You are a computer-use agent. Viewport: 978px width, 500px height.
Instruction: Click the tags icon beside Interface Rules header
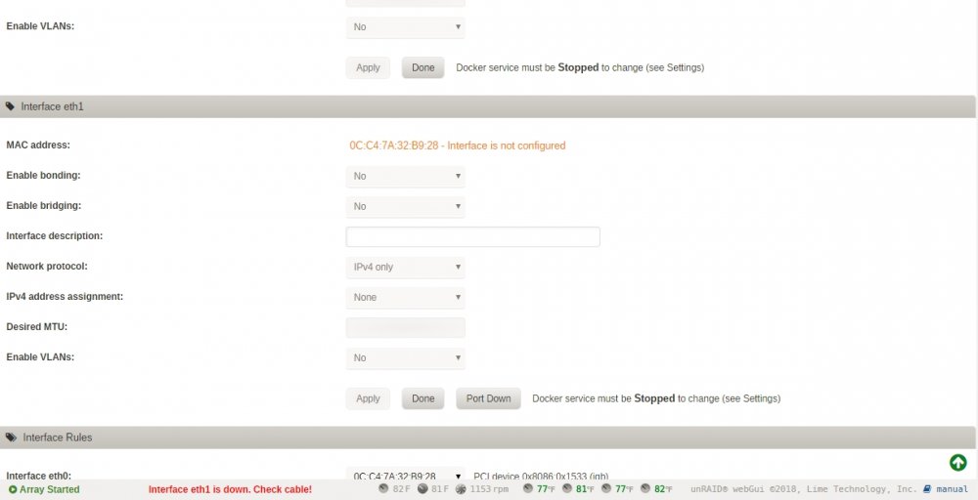[x=11, y=437]
